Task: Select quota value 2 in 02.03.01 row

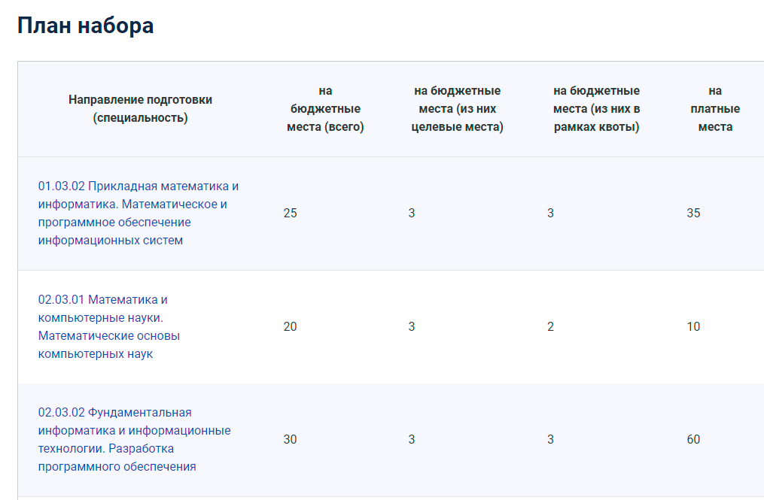Action: point(550,327)
